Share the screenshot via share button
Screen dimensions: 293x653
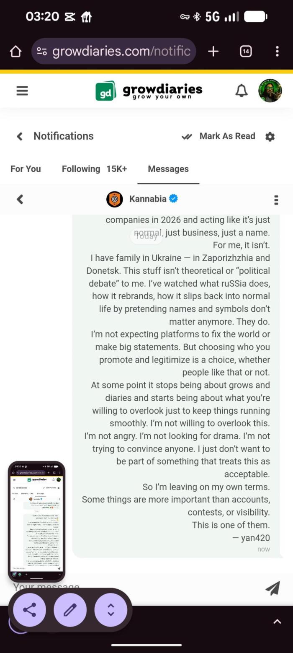click(29, 610)
